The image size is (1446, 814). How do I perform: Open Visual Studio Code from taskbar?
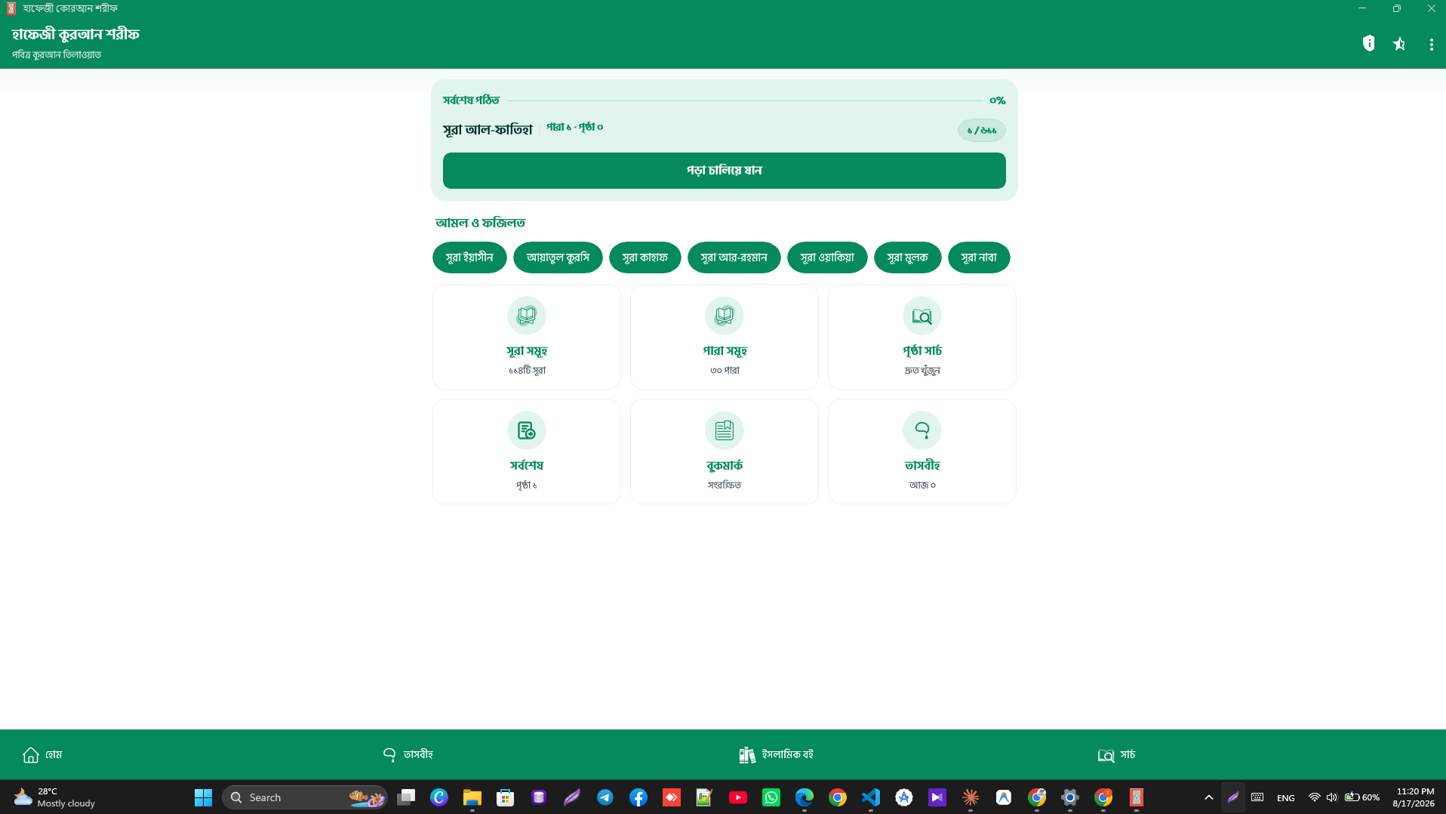pyautogui.click(x=871, y=797)
